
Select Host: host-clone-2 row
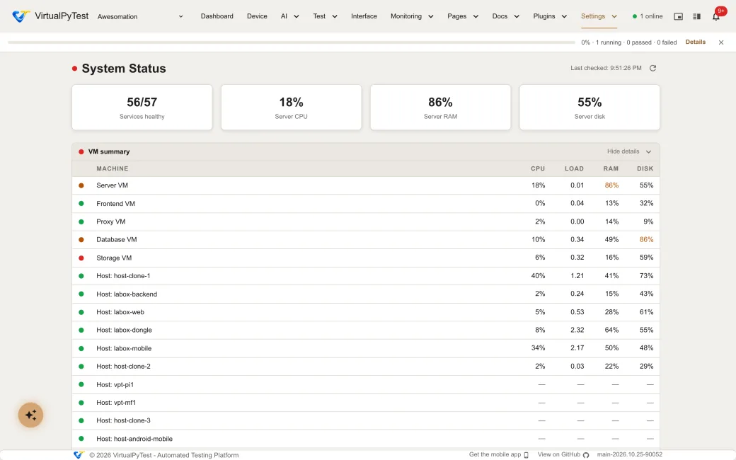[x=366, y=366]
